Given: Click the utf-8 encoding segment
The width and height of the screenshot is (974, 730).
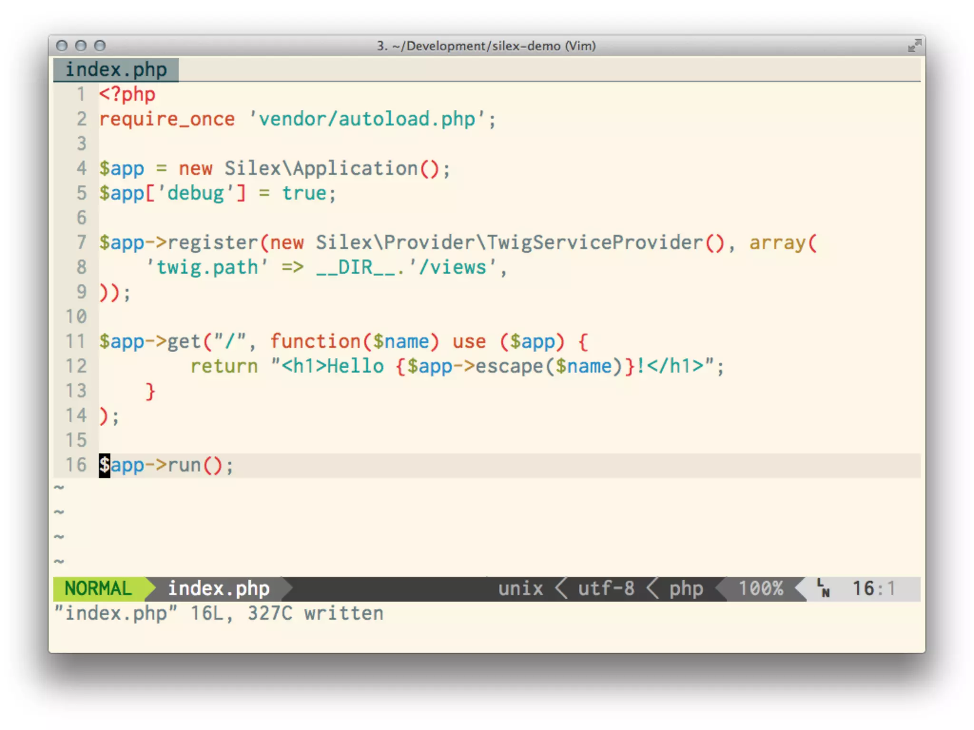Looking at the screenshot, I should click(x=606, y=588).
